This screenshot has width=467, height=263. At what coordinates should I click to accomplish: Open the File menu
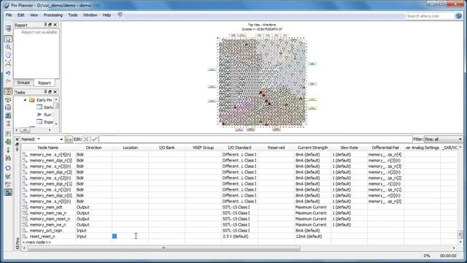tap(9, 15)
